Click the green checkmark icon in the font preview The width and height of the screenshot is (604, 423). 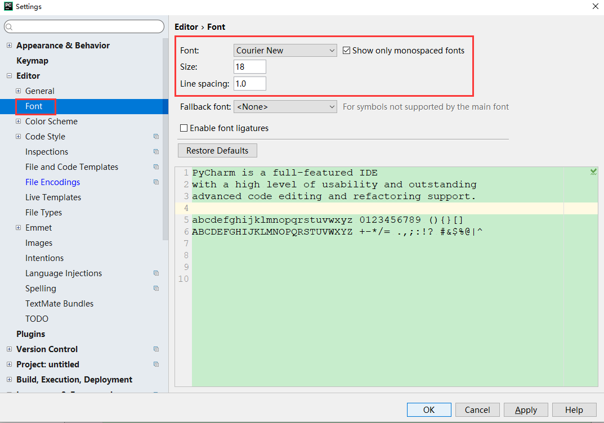point(594,172)
